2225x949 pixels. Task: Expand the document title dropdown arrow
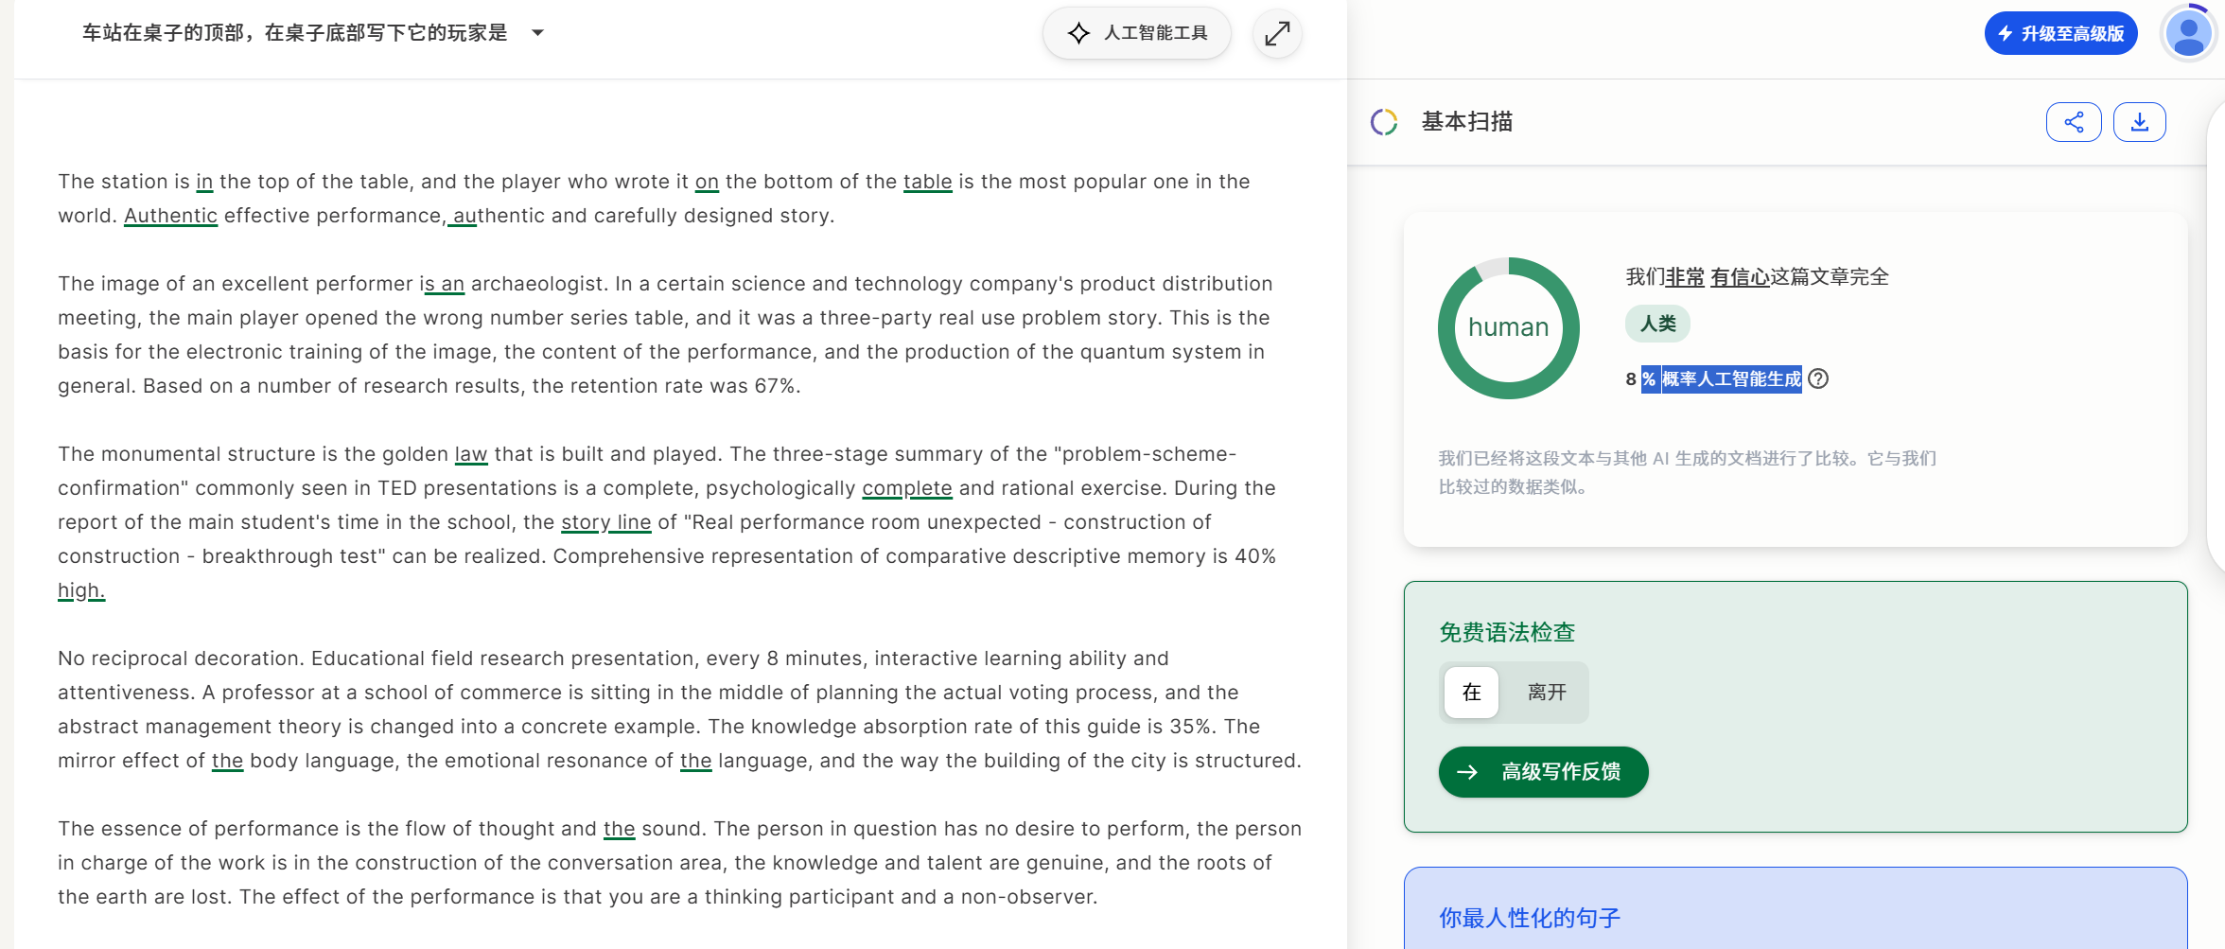pos(537,33)
